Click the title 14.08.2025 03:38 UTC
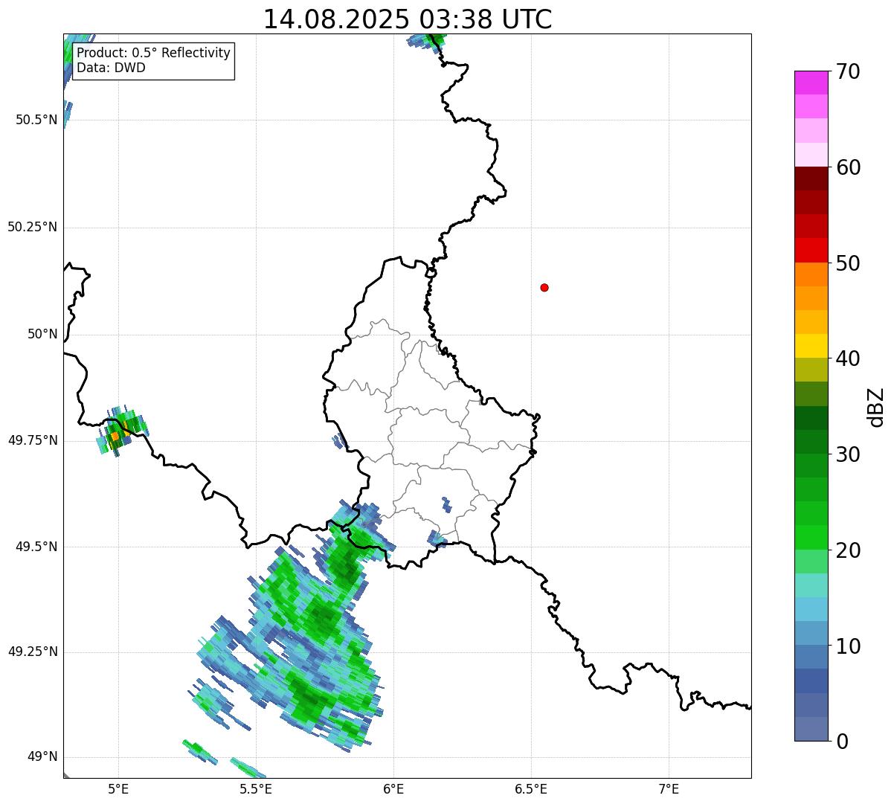This screenshot has height=804, width=894. [408, 19]
